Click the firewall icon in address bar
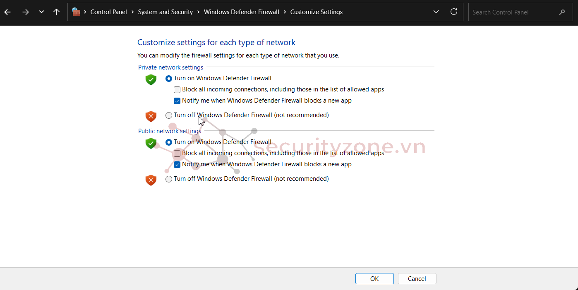Image resolution: width=578 pixels, height=290 pixels. [76, 12]
